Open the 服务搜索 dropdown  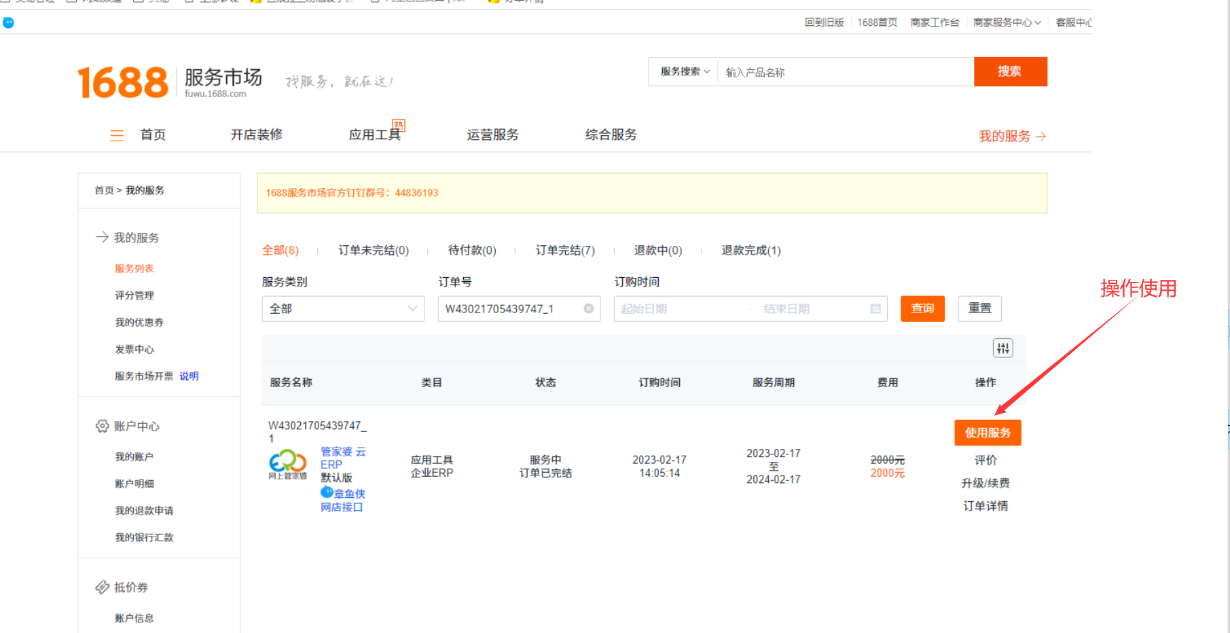685,71
